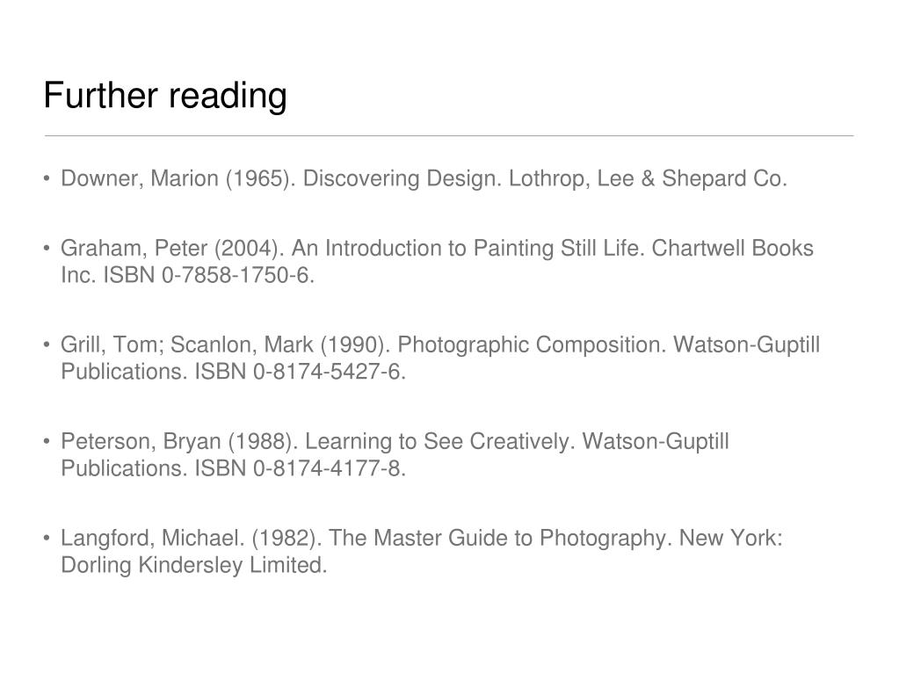Click 'Learning to See Creatively' title
899x674 pixels.
pos(439,442)
